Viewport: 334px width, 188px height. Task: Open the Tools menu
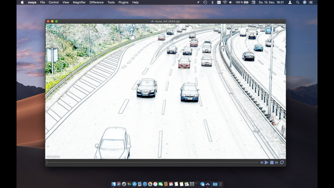pyautogui.click(x=111, y=2)
